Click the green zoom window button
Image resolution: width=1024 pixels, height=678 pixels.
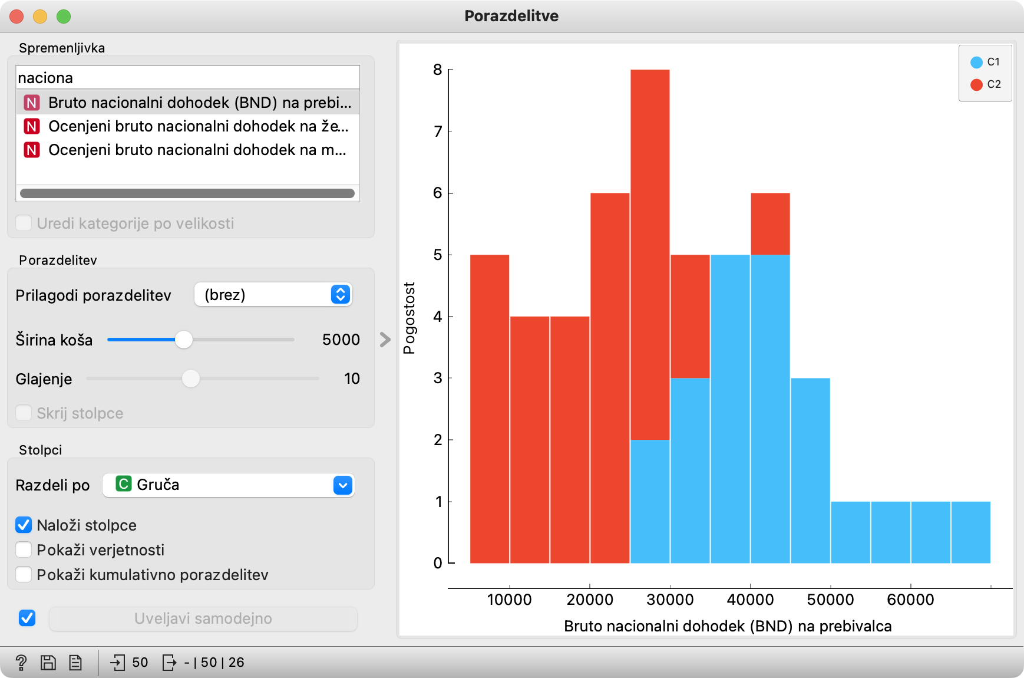[64, 17]
